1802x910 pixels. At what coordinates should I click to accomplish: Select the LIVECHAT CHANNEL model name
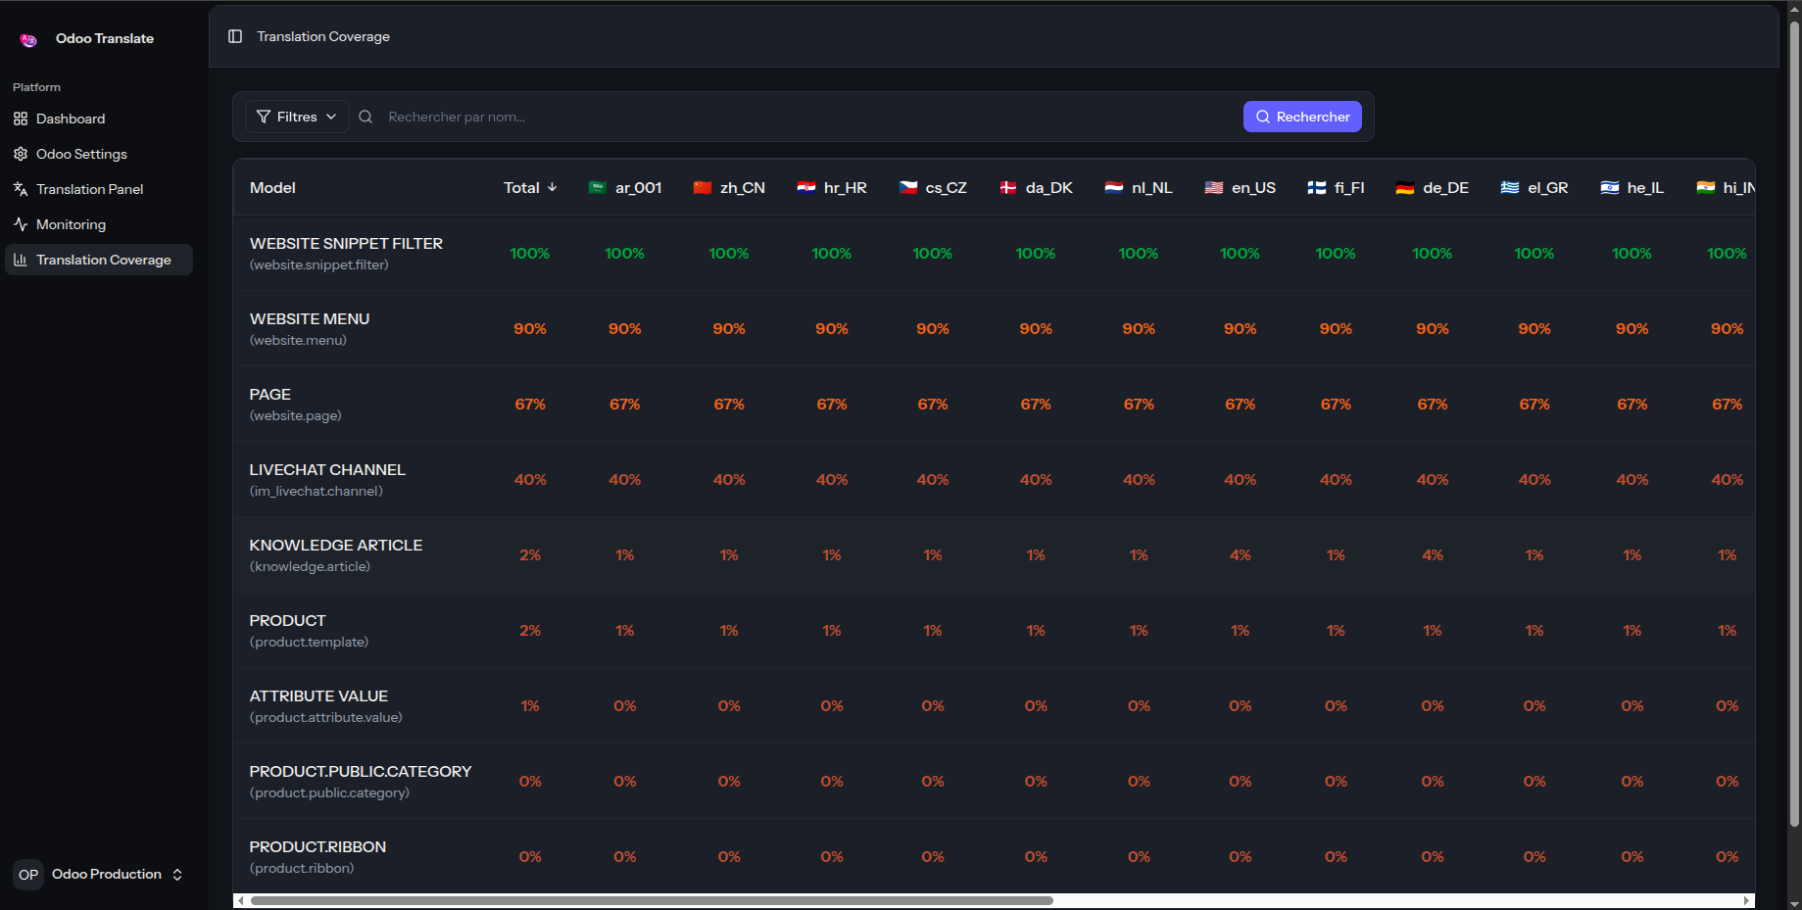coord(327,469)
